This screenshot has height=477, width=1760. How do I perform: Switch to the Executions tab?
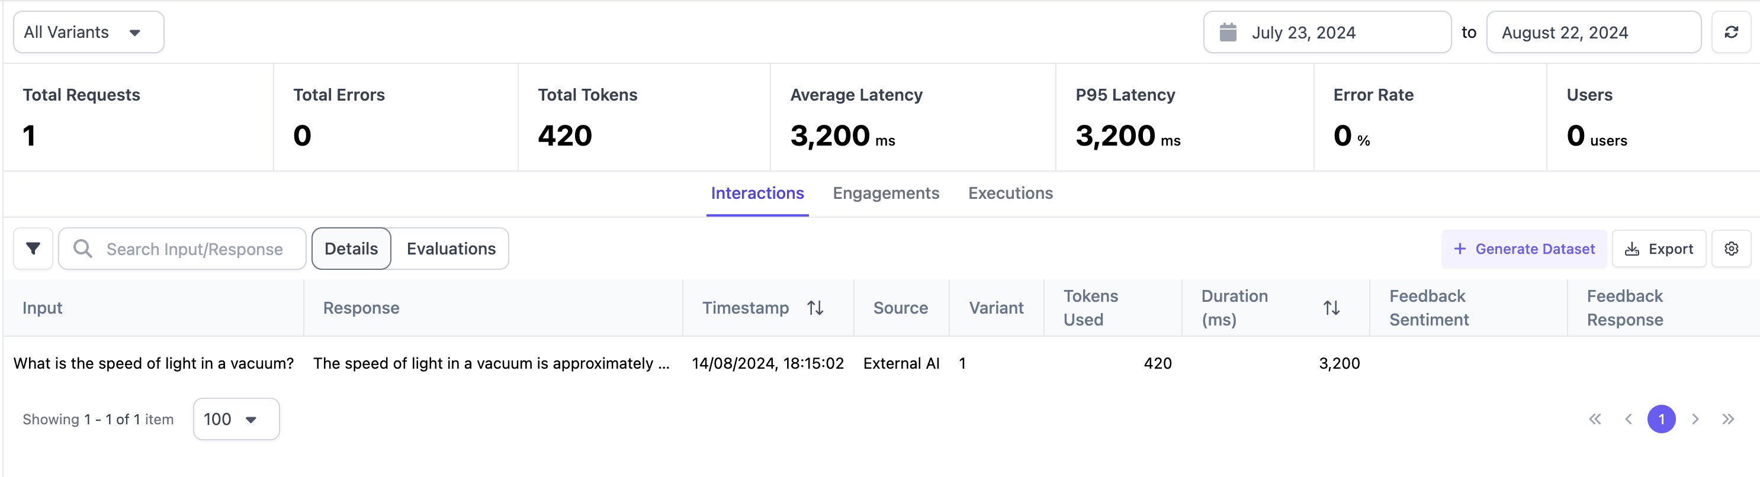[x=1010, y=193]
